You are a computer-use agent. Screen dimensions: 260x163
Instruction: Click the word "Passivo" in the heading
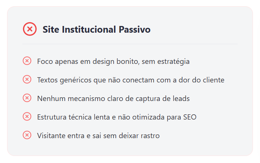(x=134, y=29)
